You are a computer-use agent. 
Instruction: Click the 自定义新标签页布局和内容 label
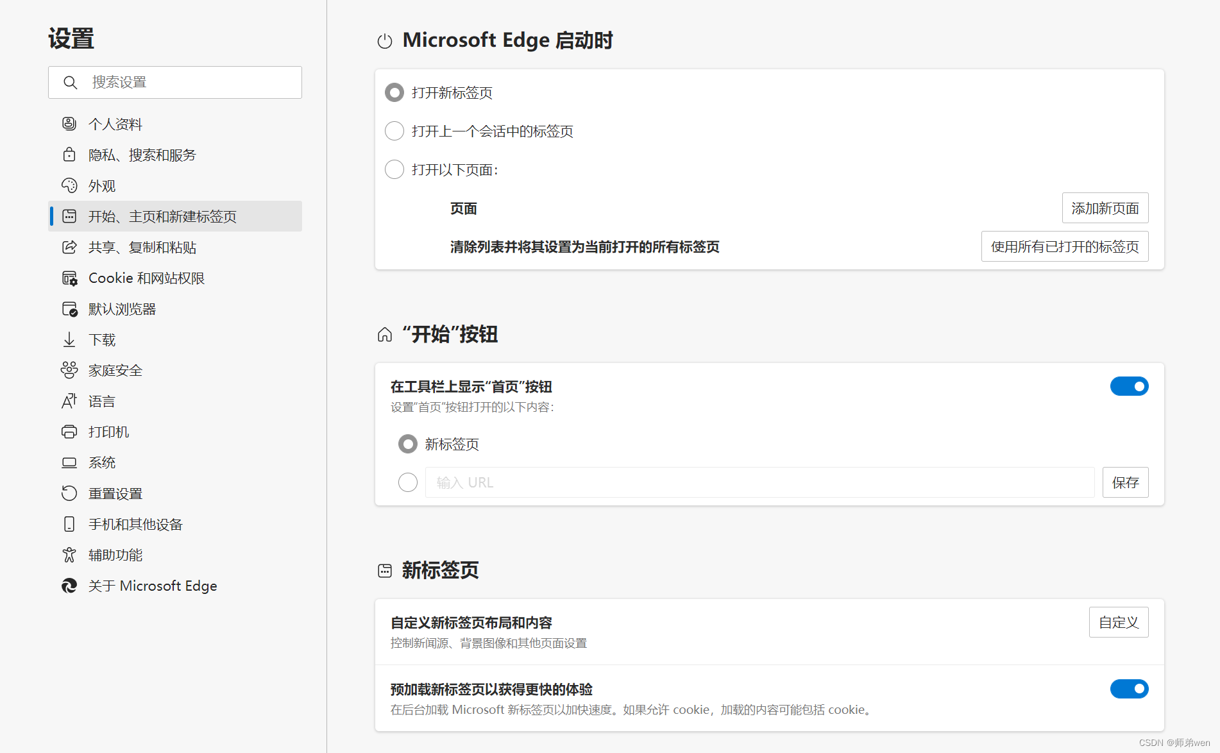pos(471,623)
